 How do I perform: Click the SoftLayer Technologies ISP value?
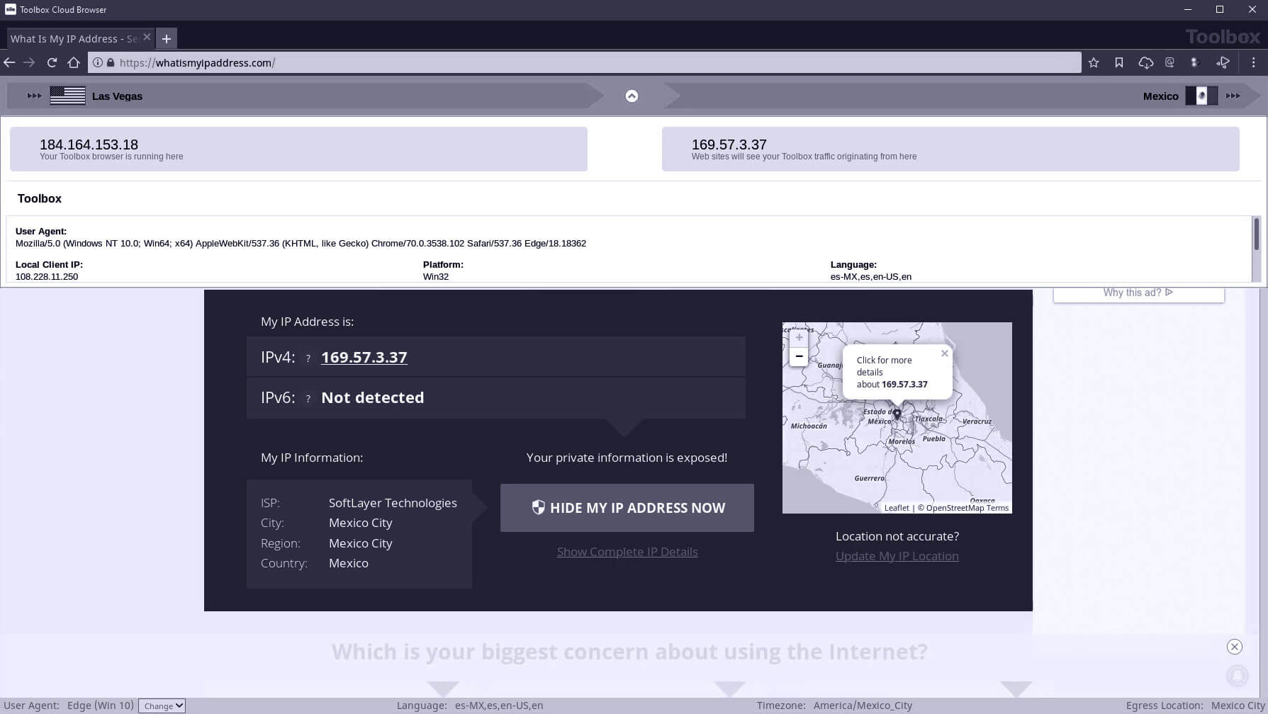tap(393, 503)
